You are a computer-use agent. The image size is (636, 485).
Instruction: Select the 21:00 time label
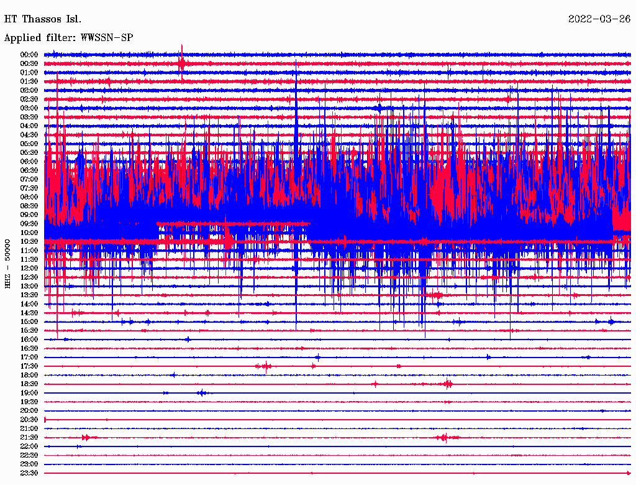pyautogui.click(x=29, y=428)
